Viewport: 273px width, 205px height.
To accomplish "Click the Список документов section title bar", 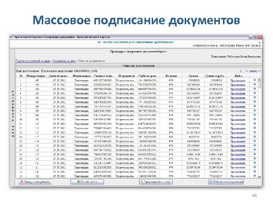I will coord(139,66).
